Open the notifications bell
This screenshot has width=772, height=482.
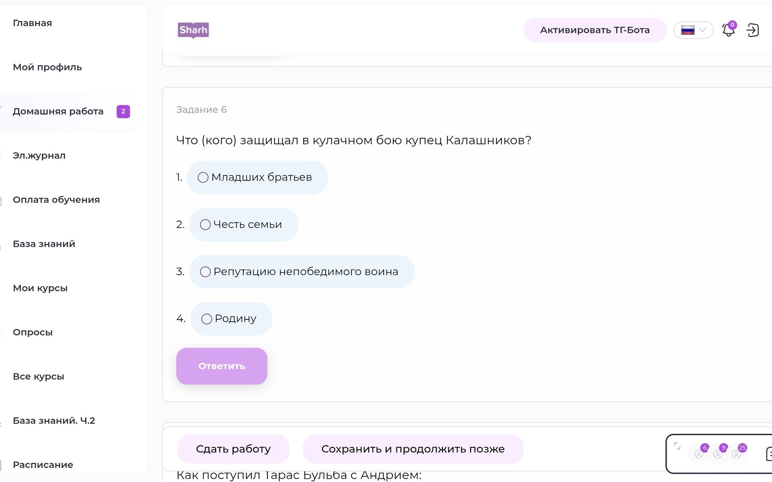point(729,30)
